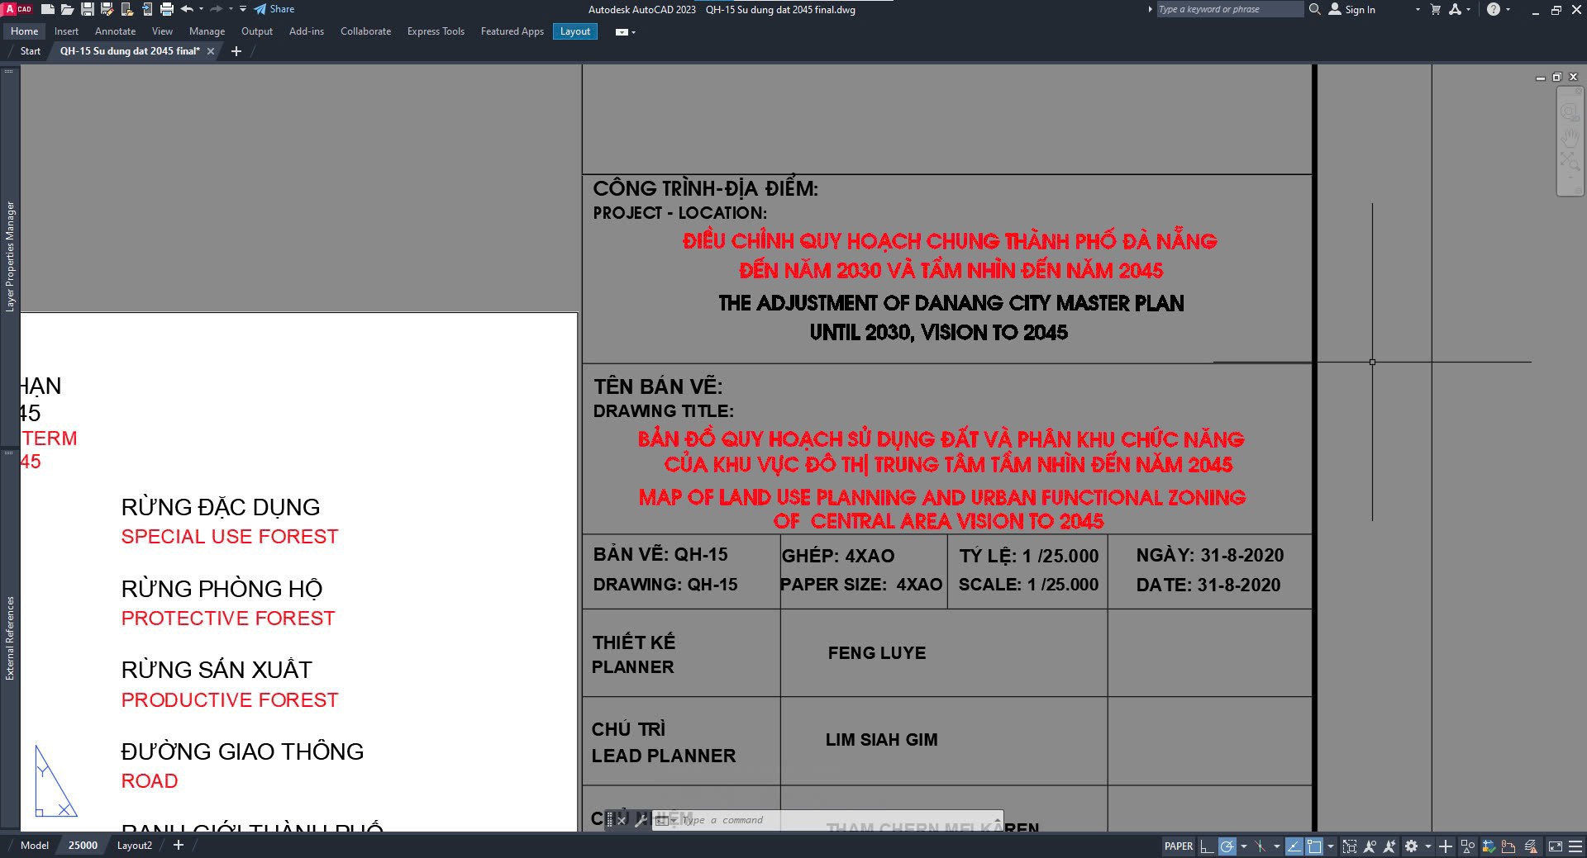Image resolution: width=1587 pixels, height=858 pixels.
Task: Toggle PAPER space status button
Action: pos(1178,846)
